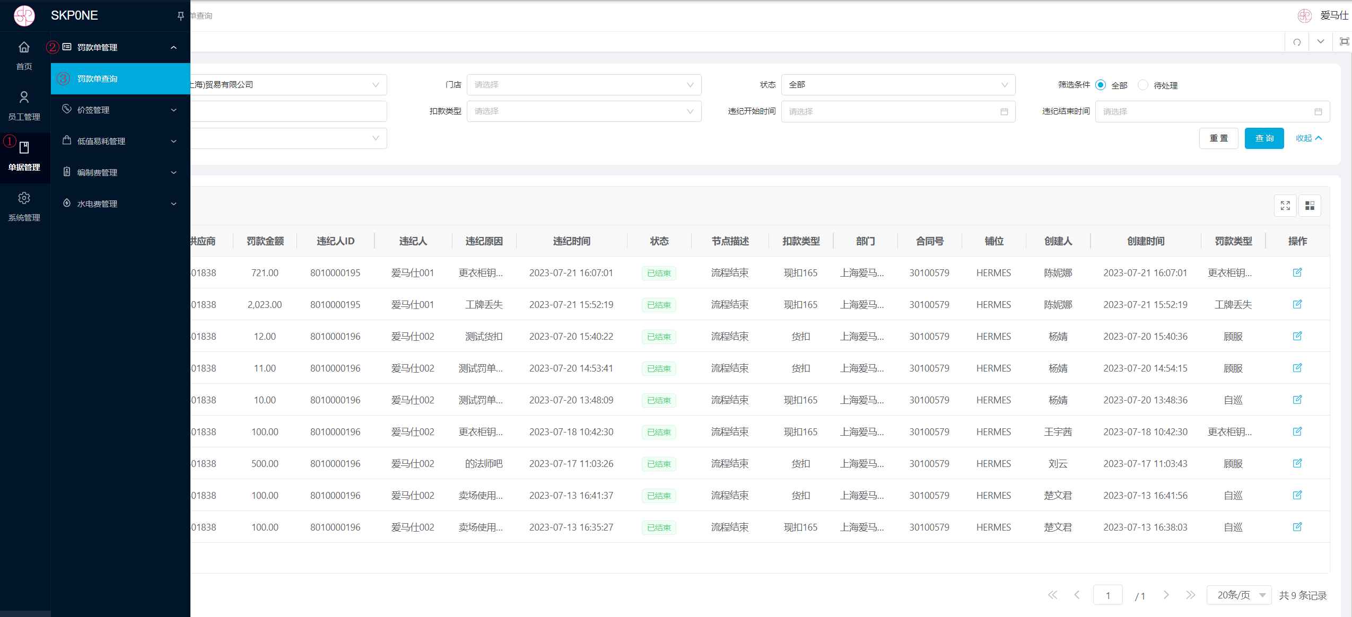Click 已结束 status tag in 721.00 row
The height and width of the screenshot is (617, 1352).
coord(659,273)
